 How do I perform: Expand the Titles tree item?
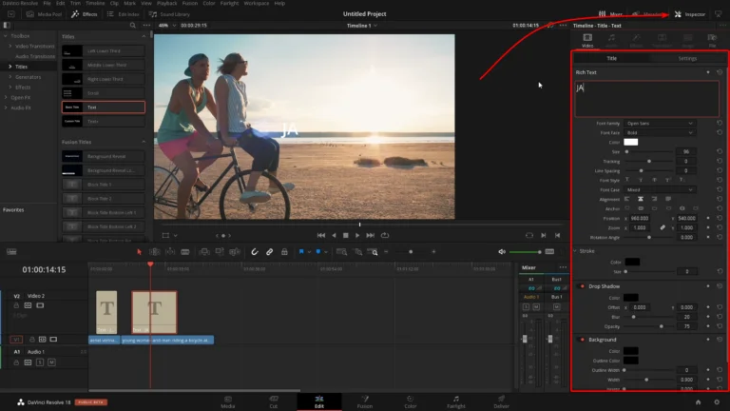(10, 67)
